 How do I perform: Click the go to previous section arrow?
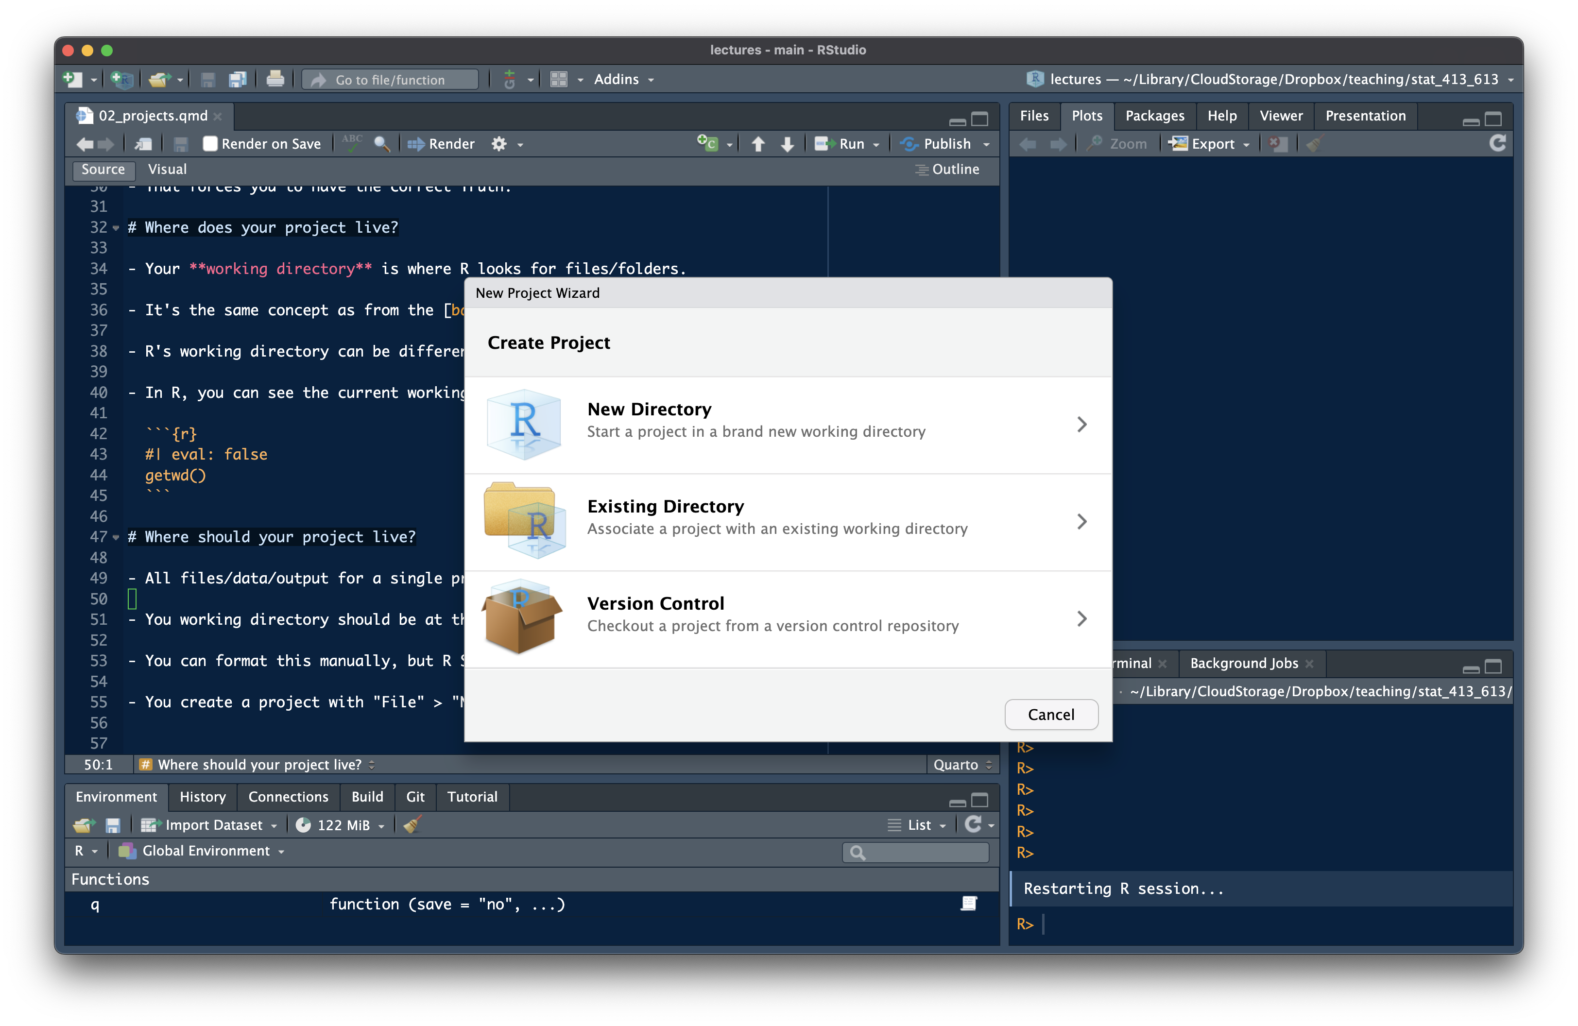pyautogui.click(x=758, y=144)
